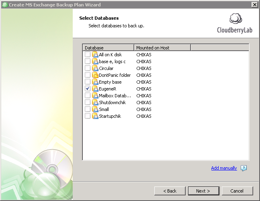This screenshot has height=201, width=260.
Task: Check the All on K disk checkbox
Action: coord(87,54)
